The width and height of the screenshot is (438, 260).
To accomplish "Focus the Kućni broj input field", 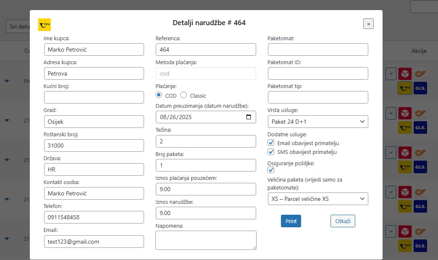I will [x=94, y=97].
